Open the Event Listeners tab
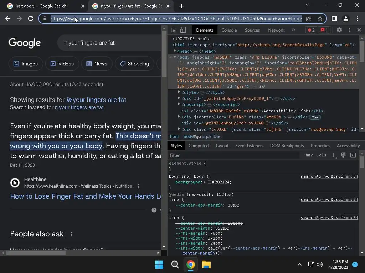 coord(249,145)
